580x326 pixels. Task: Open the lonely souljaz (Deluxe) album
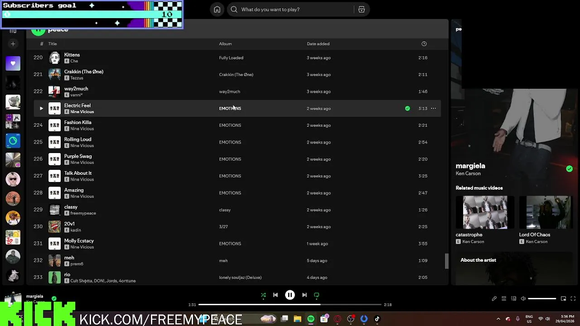(240, 278)
